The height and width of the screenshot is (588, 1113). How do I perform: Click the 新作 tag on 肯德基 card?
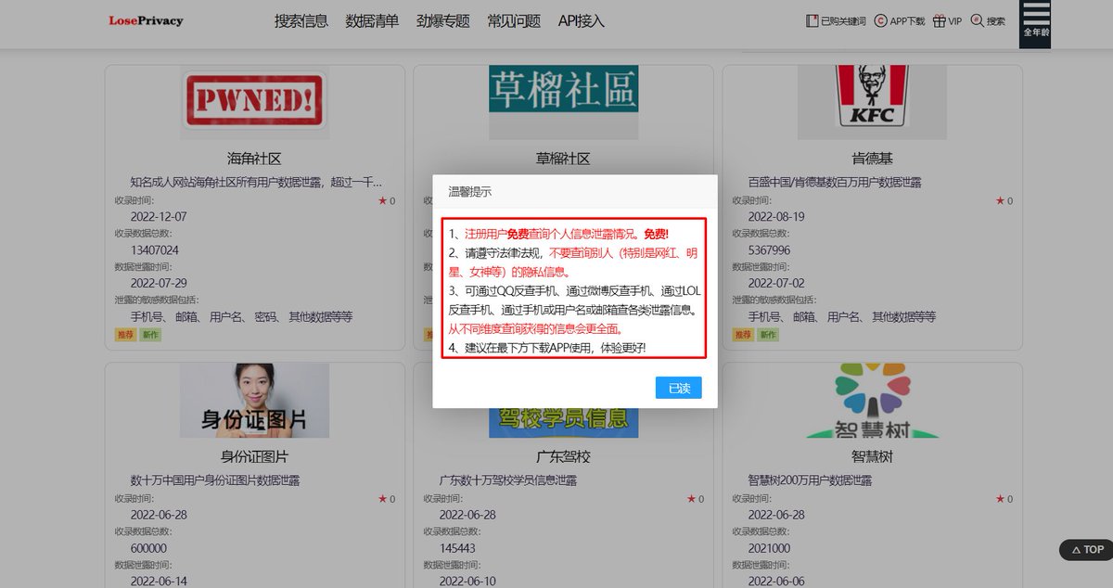(x=768, y=335)
